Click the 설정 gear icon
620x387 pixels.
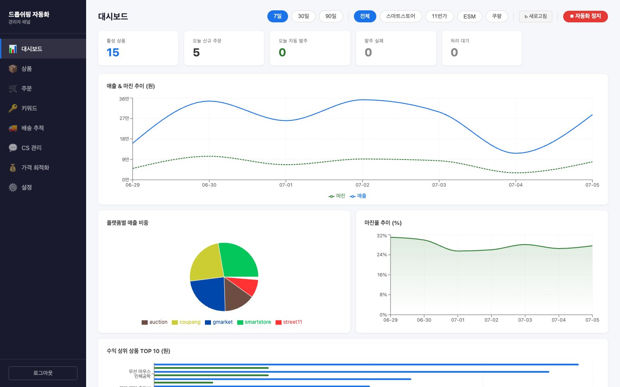pos(13,187)
